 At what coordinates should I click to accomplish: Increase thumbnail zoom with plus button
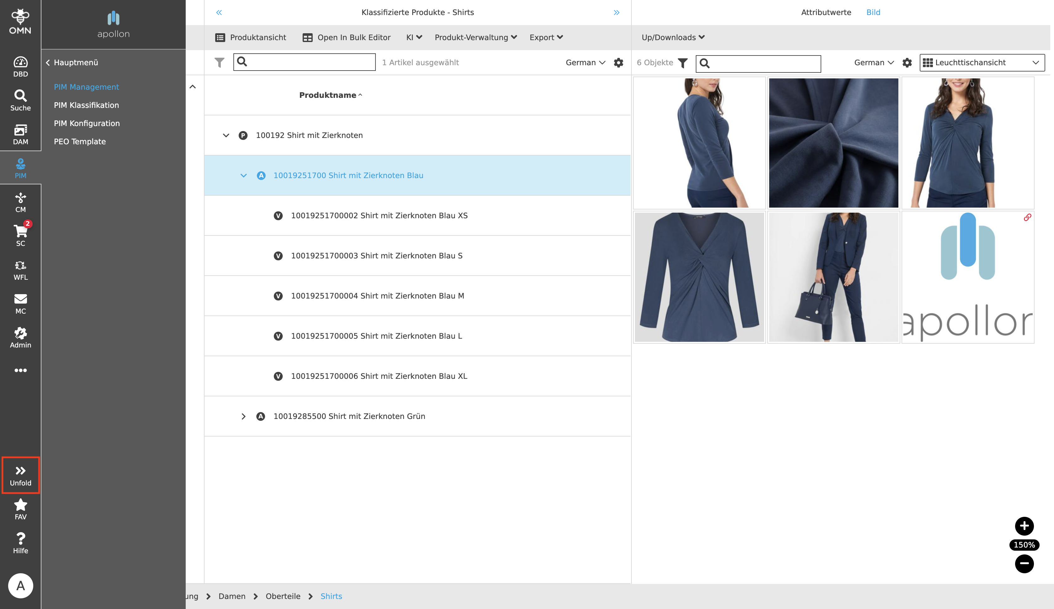pos(1024,526)
